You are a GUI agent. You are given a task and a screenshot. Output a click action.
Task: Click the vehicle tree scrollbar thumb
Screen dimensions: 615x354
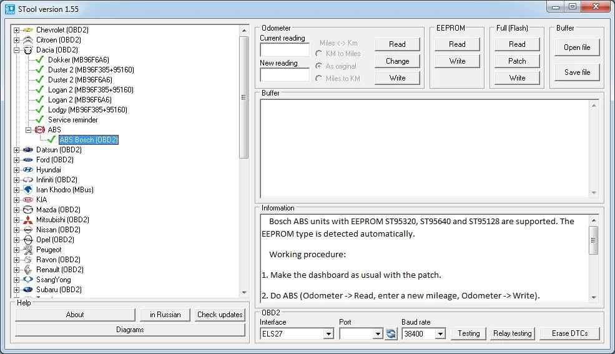click(244, 97)
